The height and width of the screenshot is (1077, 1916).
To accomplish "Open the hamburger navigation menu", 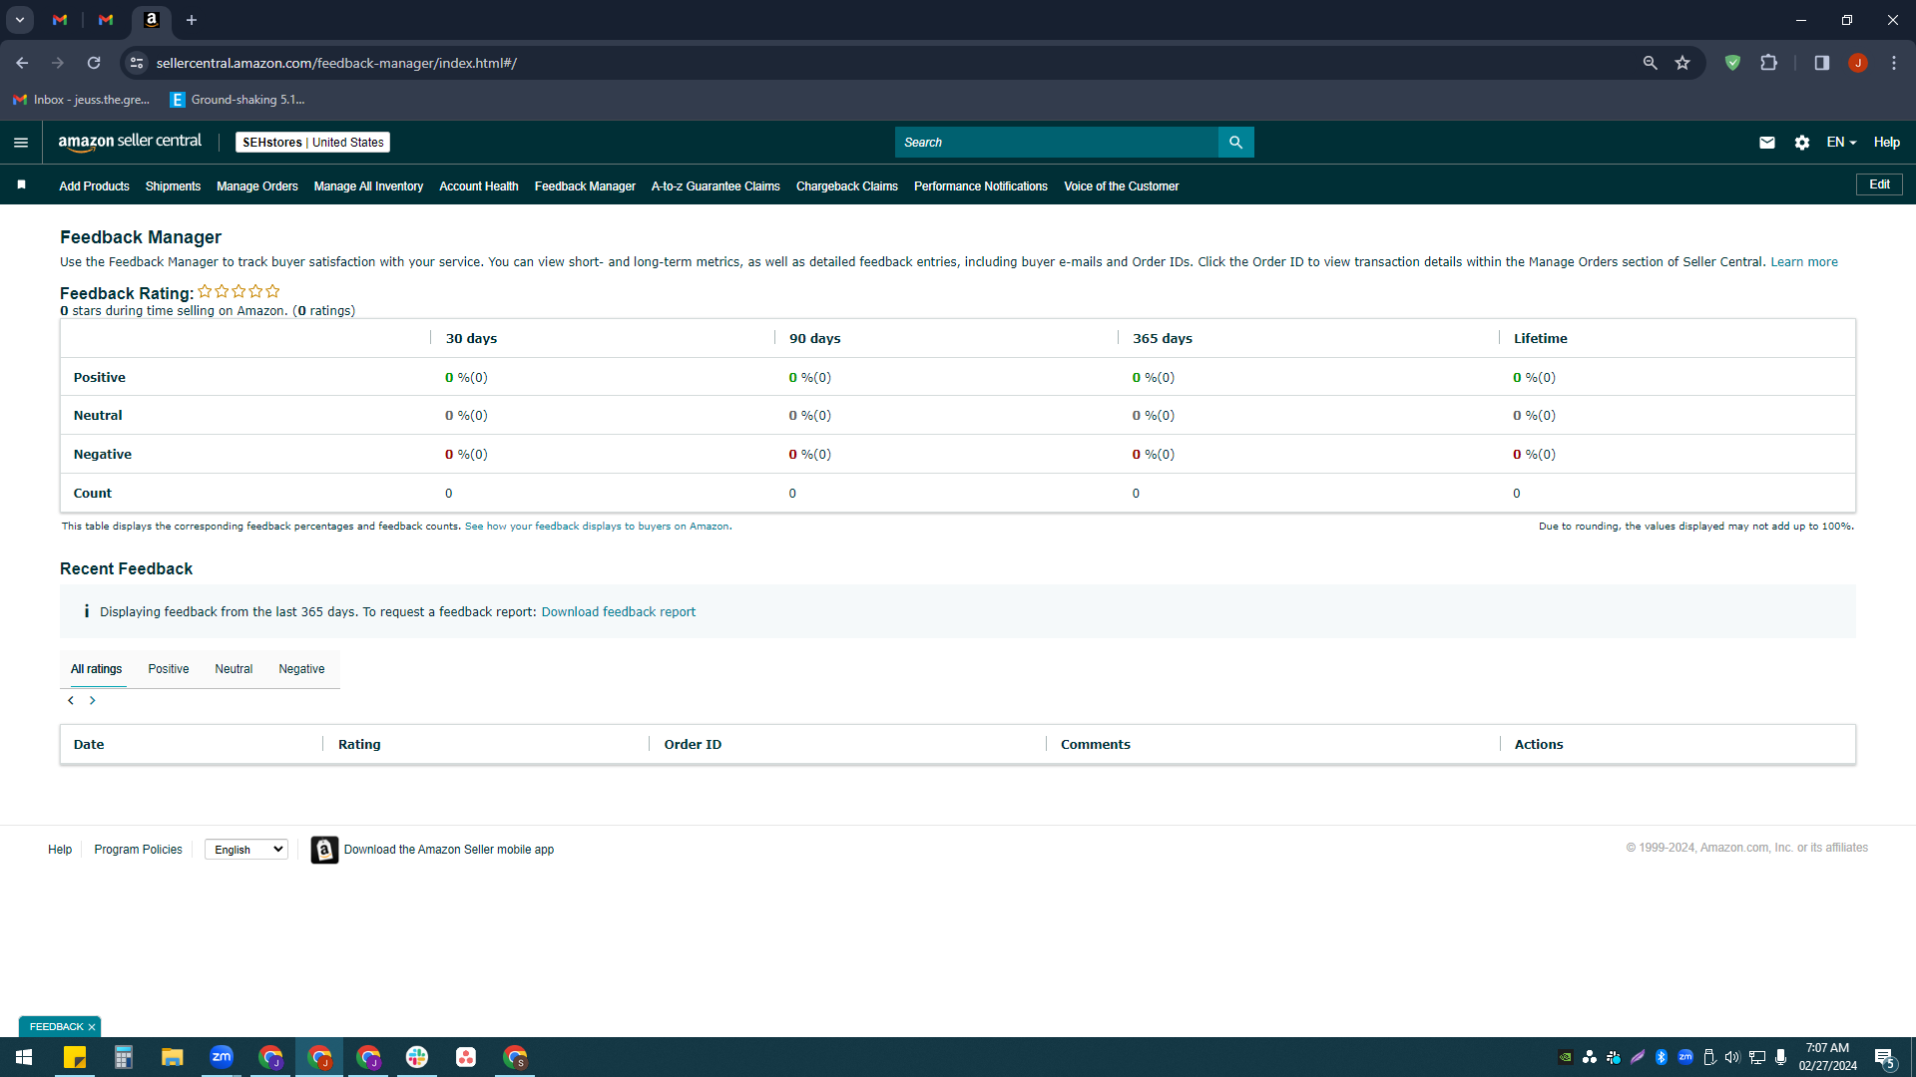I will pyautogui.click(x=21, y=143).
